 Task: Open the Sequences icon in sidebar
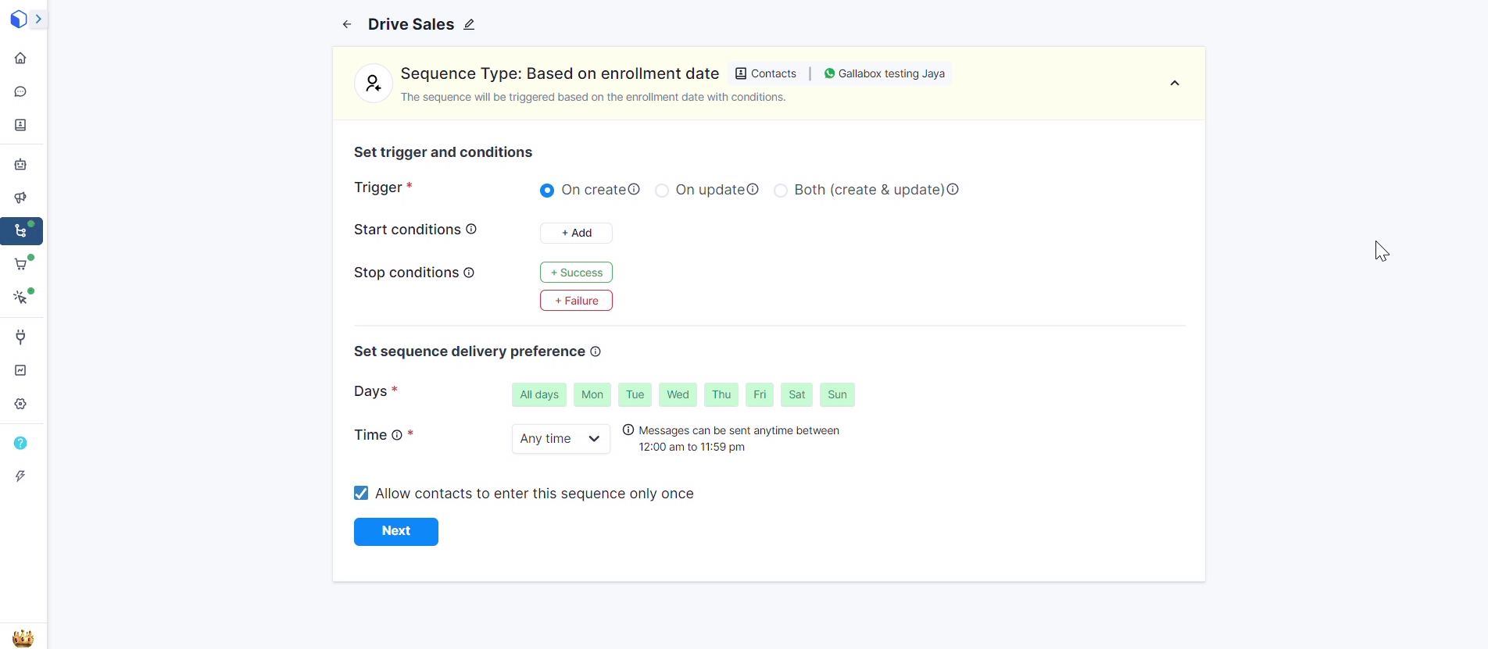coord(21,231)
